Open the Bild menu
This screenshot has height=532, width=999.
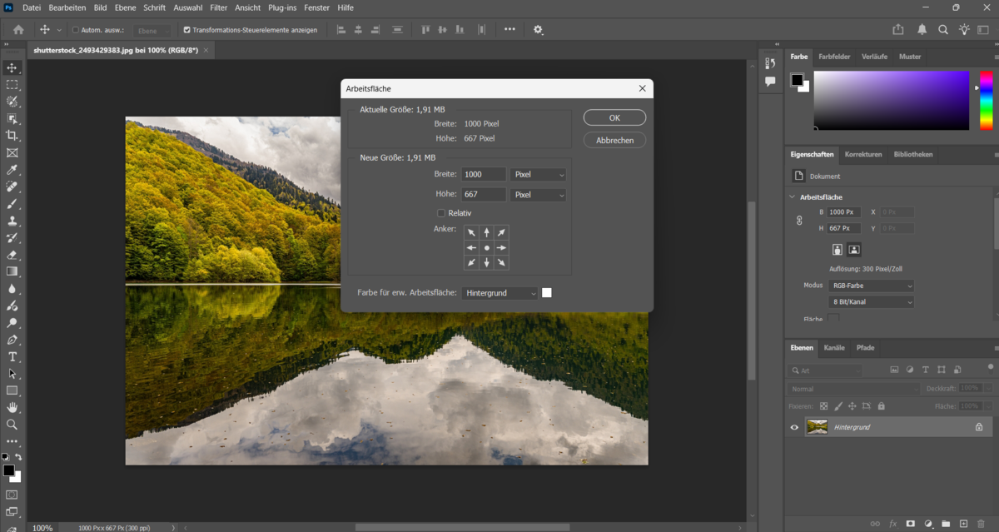(99, 7)
